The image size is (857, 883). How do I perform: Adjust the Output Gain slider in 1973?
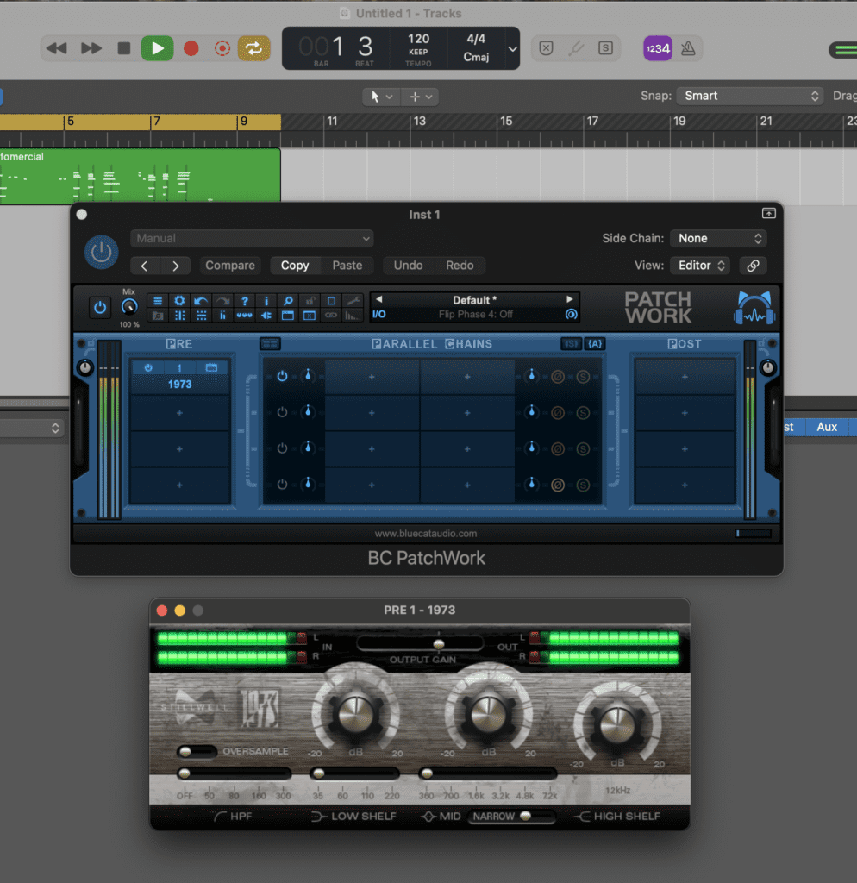tap(421, 643)
